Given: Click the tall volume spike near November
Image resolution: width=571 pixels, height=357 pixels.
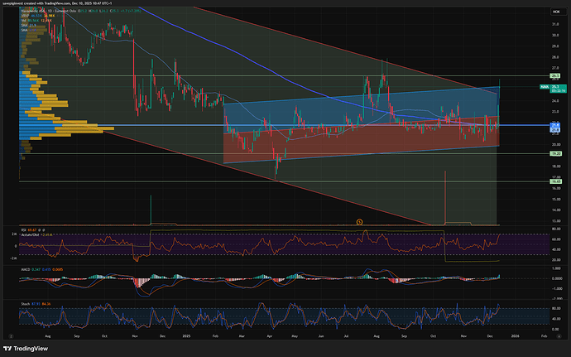Looking at the screenshot, I should click(x=445, y=197).
